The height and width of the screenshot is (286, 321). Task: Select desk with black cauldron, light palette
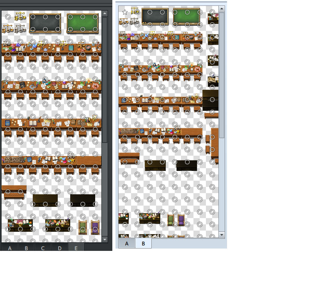(192, 37)
